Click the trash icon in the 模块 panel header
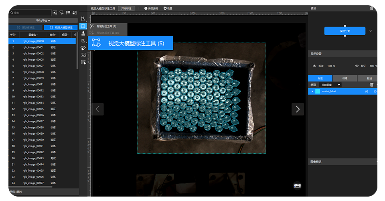Viewport: 385px width, 201px height. (371, 8)
